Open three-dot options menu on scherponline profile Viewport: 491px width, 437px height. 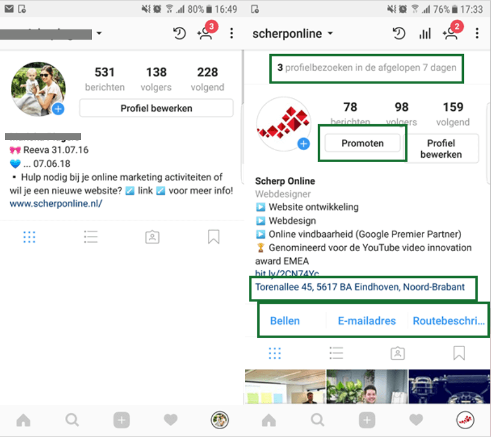click(477, 34)
